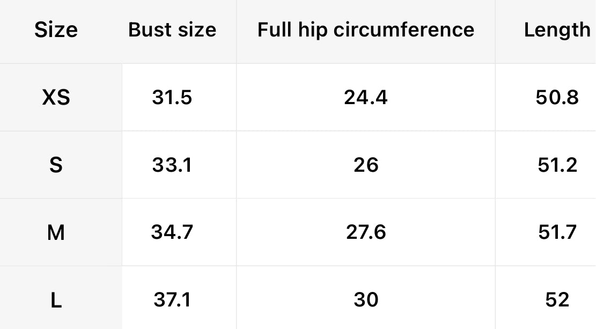This screenshot has height=329, width=596.
Task: Select the 26 hip circumference value
Action: [x=366, y=165]
